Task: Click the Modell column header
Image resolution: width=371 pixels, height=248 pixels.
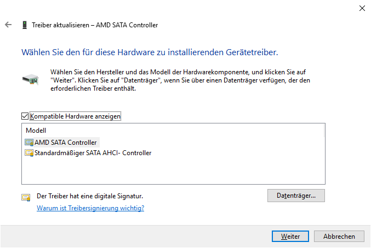Action: pos(36,131)
